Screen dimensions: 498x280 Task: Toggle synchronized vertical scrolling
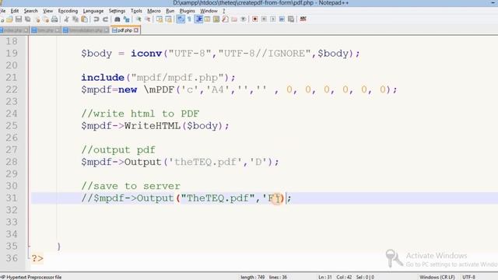(159, 19)
